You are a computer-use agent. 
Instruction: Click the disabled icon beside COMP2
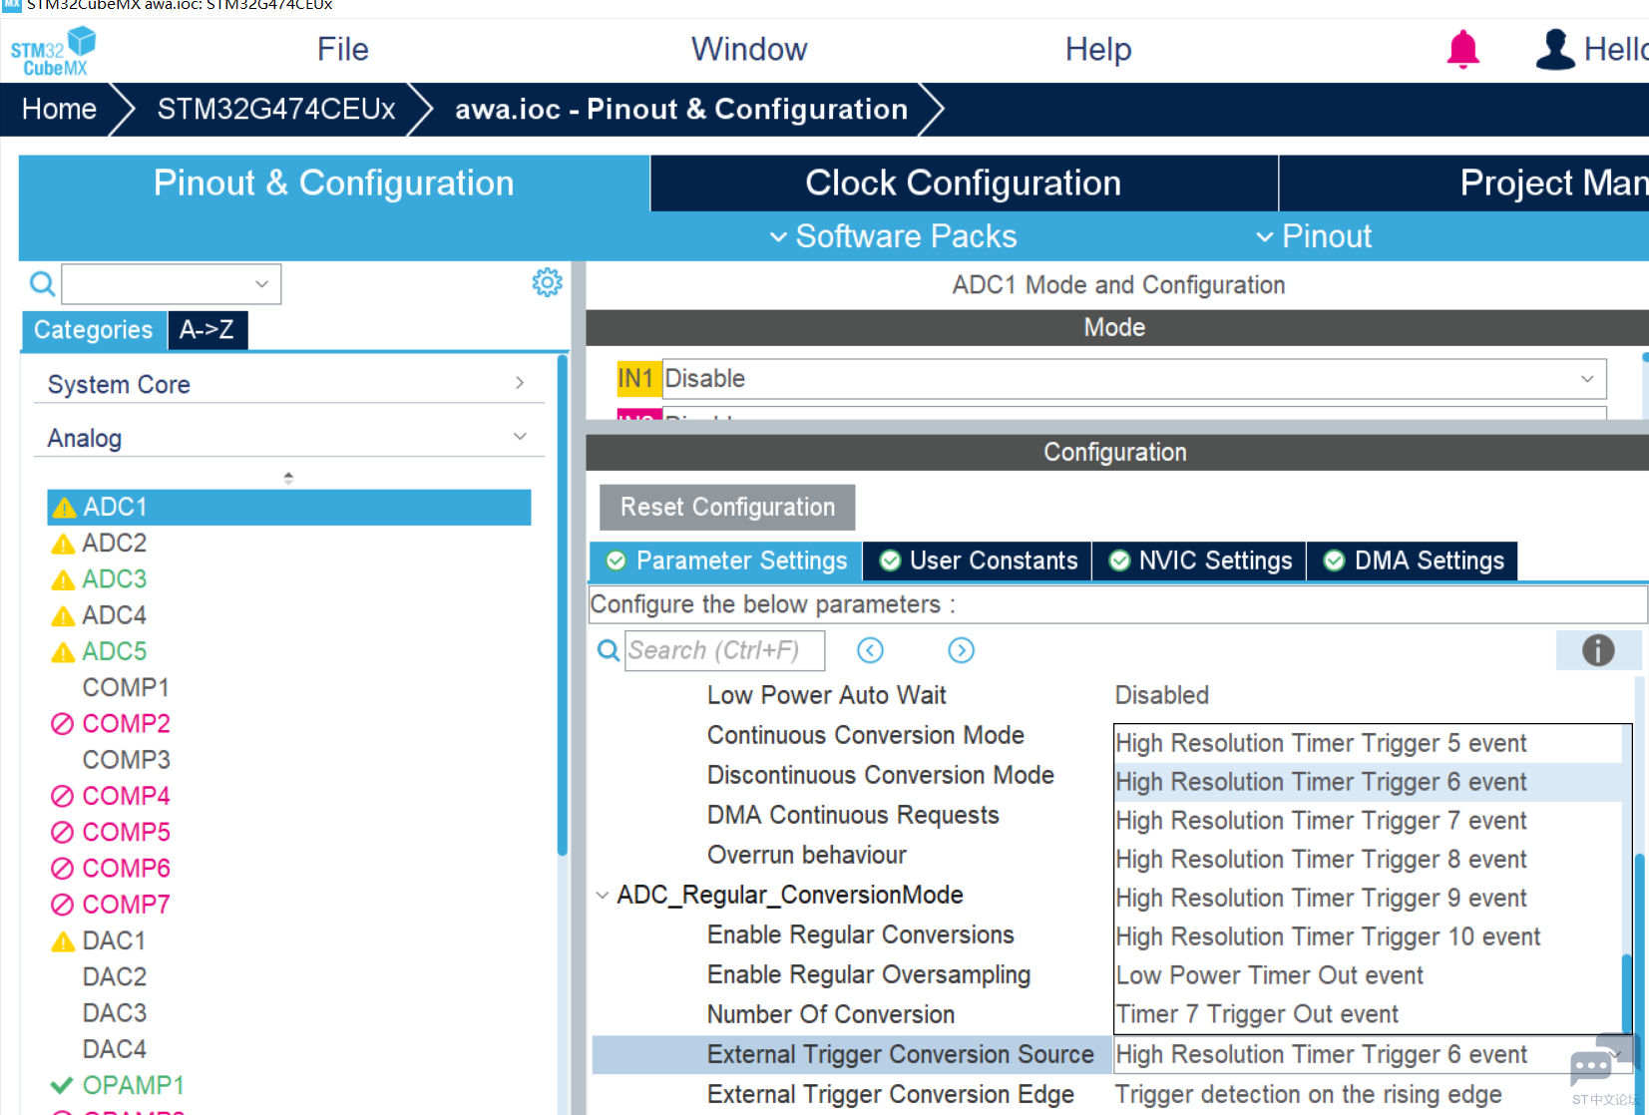62,724
